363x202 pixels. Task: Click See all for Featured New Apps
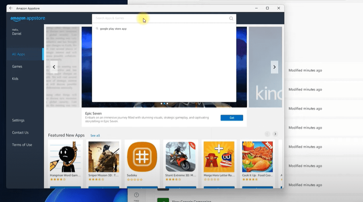(x=95, y=136)
